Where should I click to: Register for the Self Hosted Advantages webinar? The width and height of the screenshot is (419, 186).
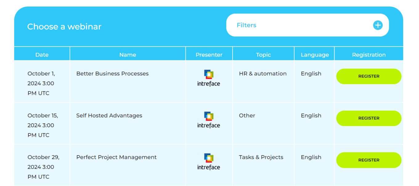[x=369, y=118]
